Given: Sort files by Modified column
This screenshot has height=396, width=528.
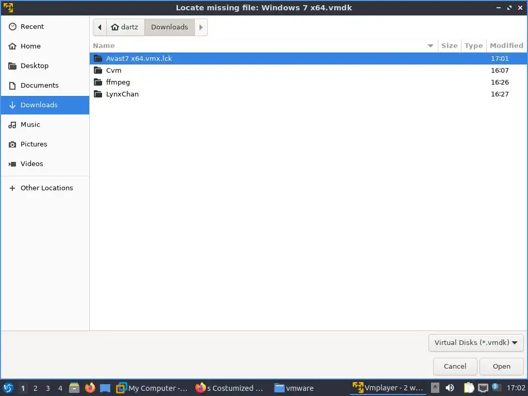Looking at the screenshot, I should coord(506,45).
